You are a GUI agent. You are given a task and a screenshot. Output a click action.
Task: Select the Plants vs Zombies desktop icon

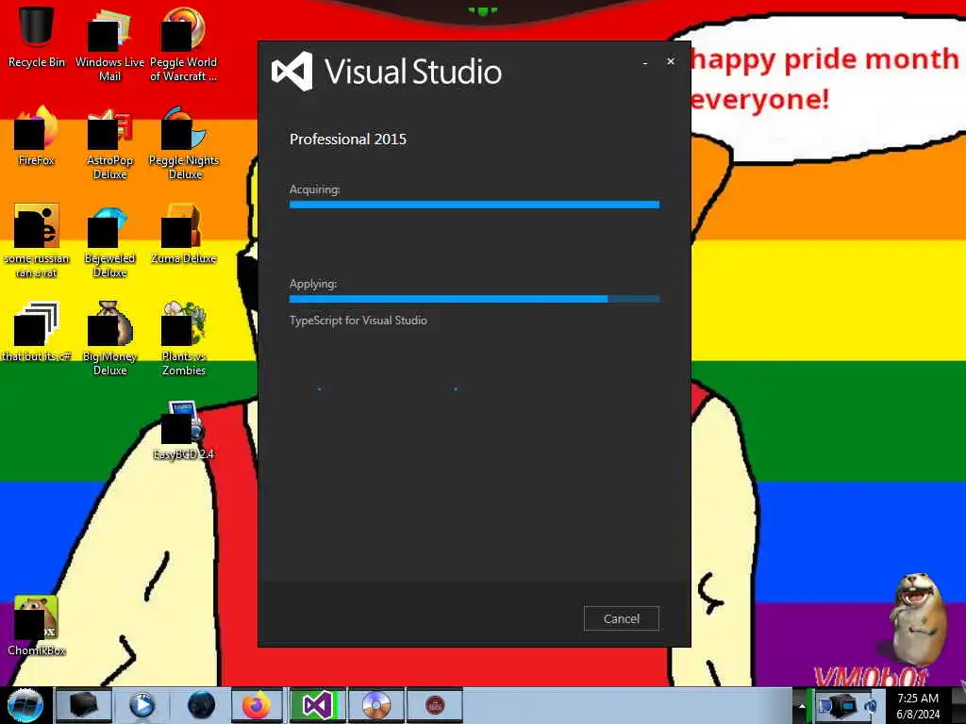point(184,338)
